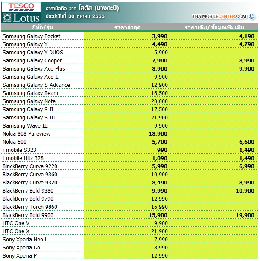Click the 17,500 price of Galaxy S II
The width and height of the screenshot is (260, 261).
point(159,110)
